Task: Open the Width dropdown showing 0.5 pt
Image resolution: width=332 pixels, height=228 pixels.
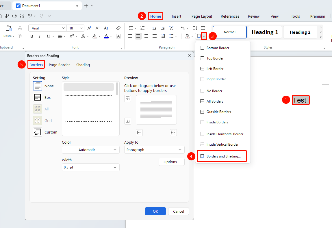Action: pyautogui.click(x=91, y=167)
